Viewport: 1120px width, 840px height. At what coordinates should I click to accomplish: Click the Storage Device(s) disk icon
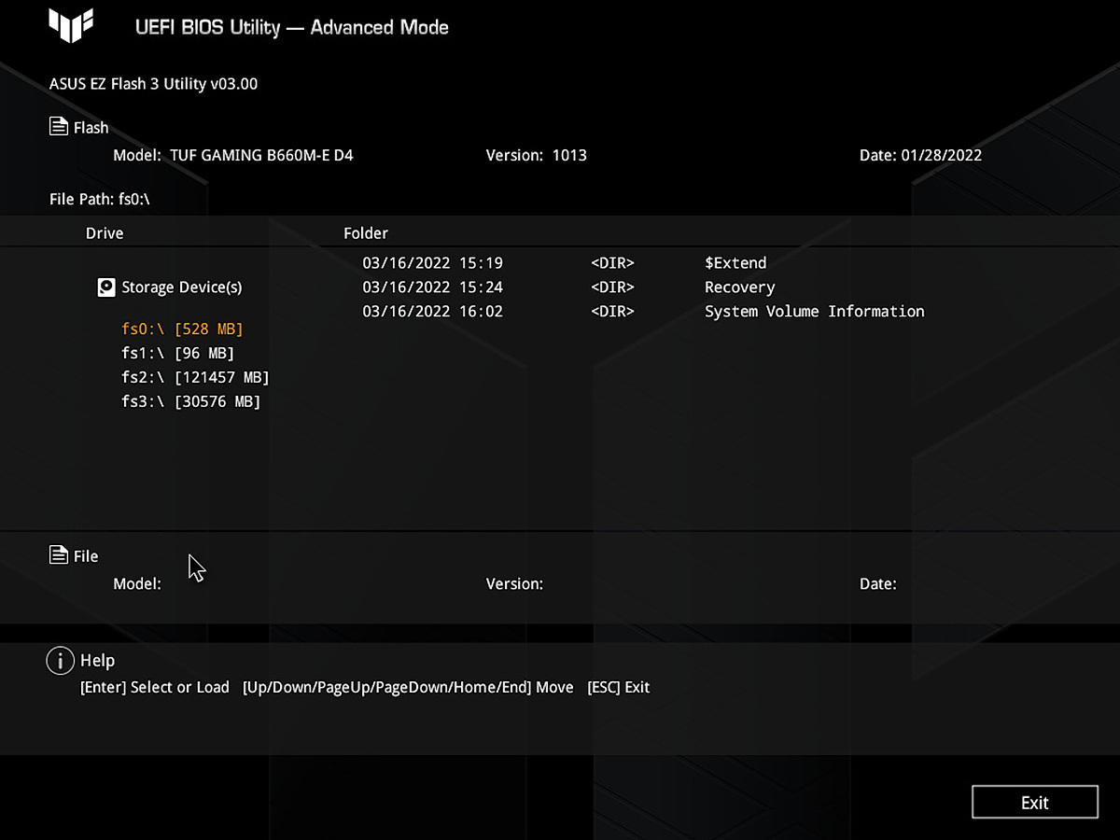[x=106, y=287]
